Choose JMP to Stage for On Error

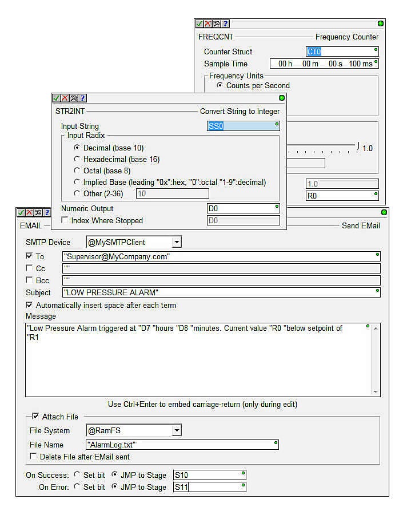point(114,486)
